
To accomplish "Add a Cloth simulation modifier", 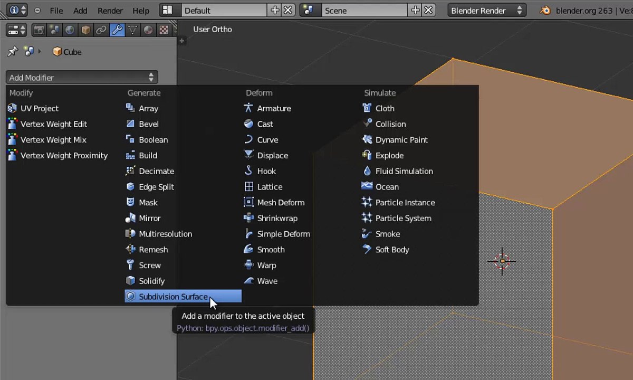I will [378, 108].
